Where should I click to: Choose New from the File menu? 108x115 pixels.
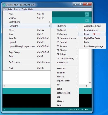27,14
